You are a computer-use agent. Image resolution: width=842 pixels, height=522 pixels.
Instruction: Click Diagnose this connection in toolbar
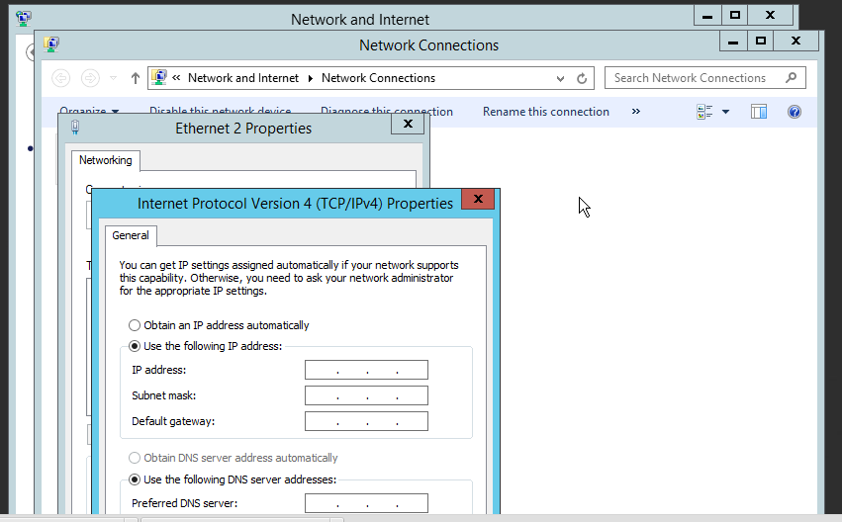coord(387,112)
